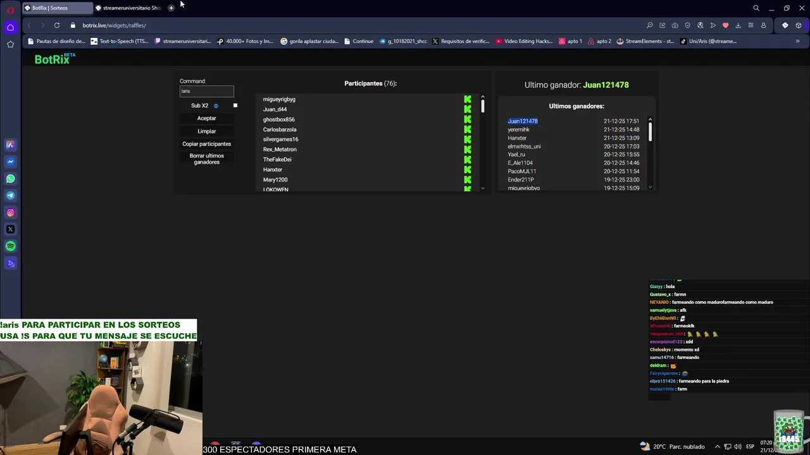Screen dimensions: 810x455
Task: Click Borrar ultimos ganadores button
Action: click(206, 159)
